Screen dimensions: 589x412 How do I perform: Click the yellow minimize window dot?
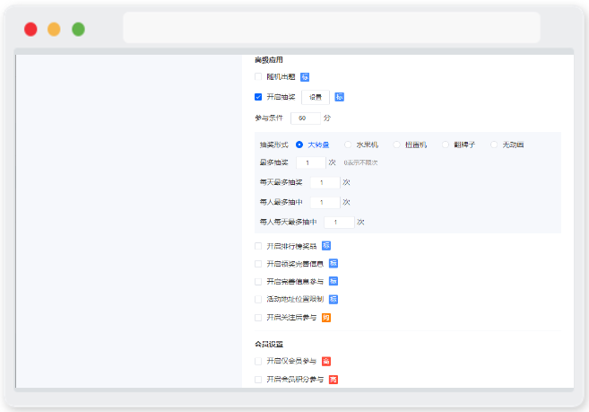(54, 30)
